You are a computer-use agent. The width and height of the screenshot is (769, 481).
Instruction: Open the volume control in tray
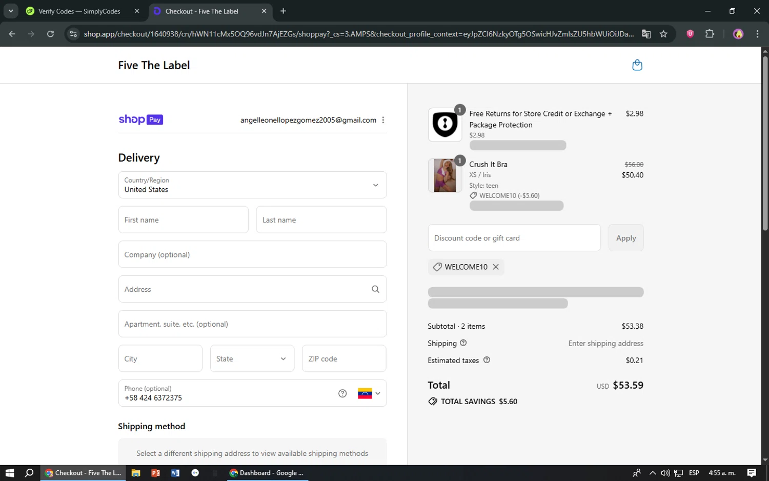coord(665,473)
